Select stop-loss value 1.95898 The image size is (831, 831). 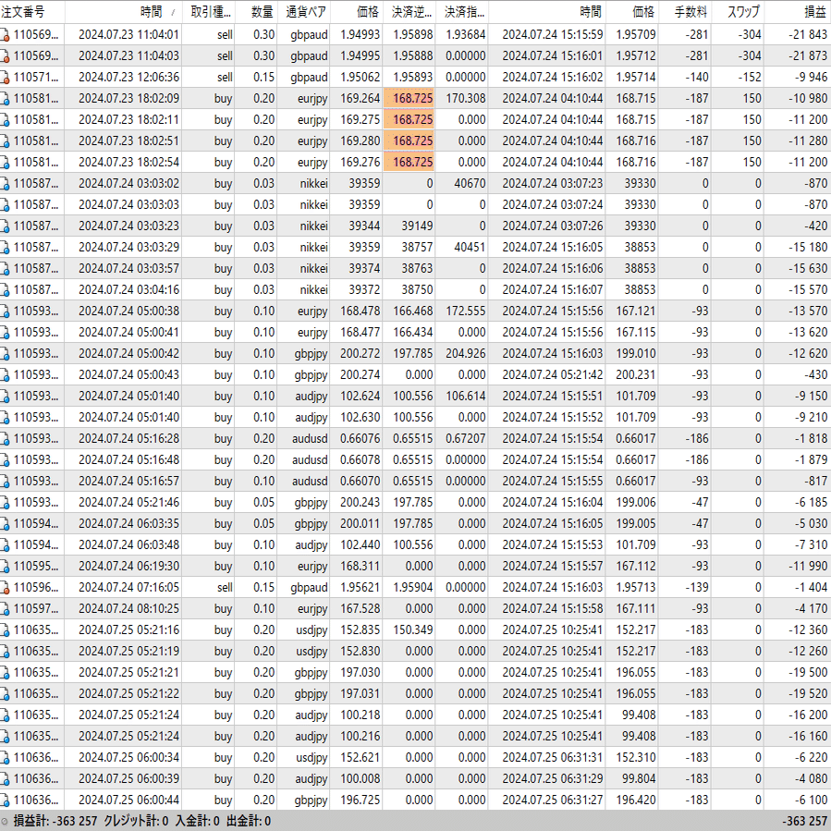tap(413, 35)
